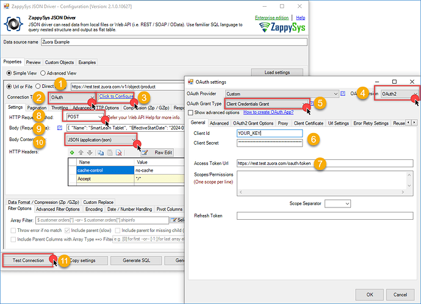Open the Custom Replace tab
Viewport: 421px width, 304px height.
(x=98, y=202)
